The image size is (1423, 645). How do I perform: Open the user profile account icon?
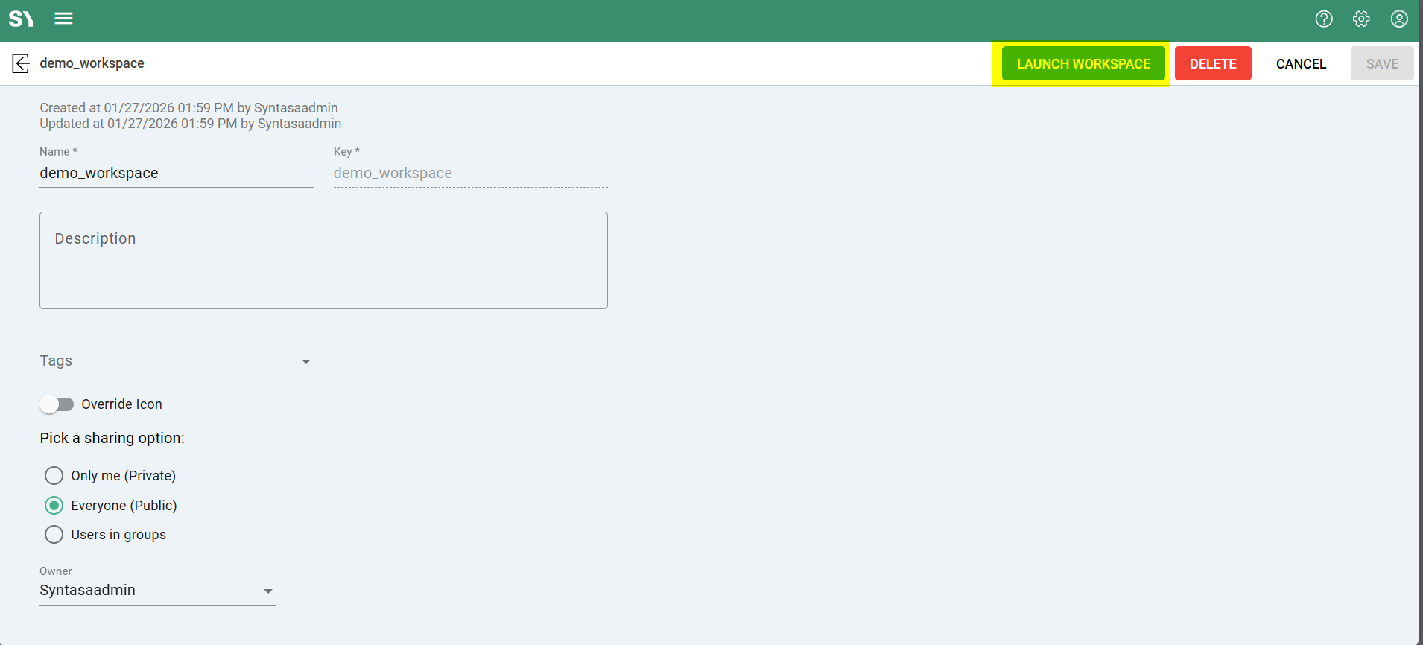pyautogui.click(x=1398, y=19)
